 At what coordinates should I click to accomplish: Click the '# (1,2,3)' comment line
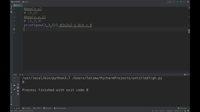(x=32, y=21)
